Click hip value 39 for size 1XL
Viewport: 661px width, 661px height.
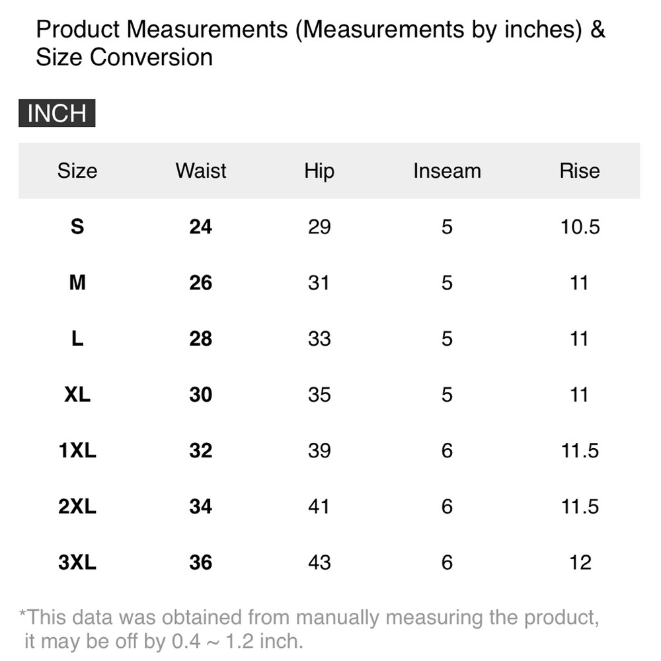[319, 450]
